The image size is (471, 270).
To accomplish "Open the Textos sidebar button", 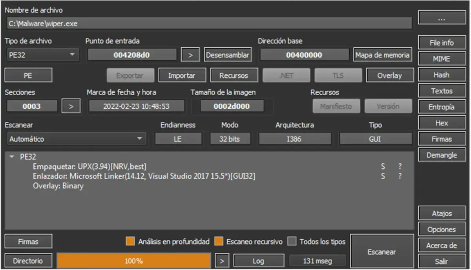I will pyautogui.click(x=442, y=91).
